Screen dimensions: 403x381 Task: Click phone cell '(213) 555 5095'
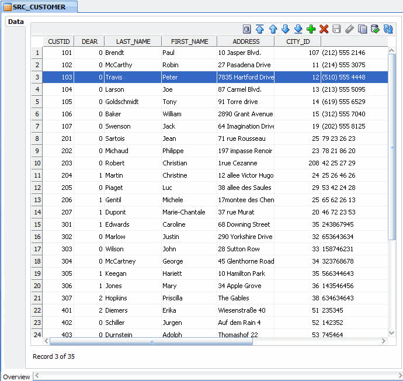355,89
